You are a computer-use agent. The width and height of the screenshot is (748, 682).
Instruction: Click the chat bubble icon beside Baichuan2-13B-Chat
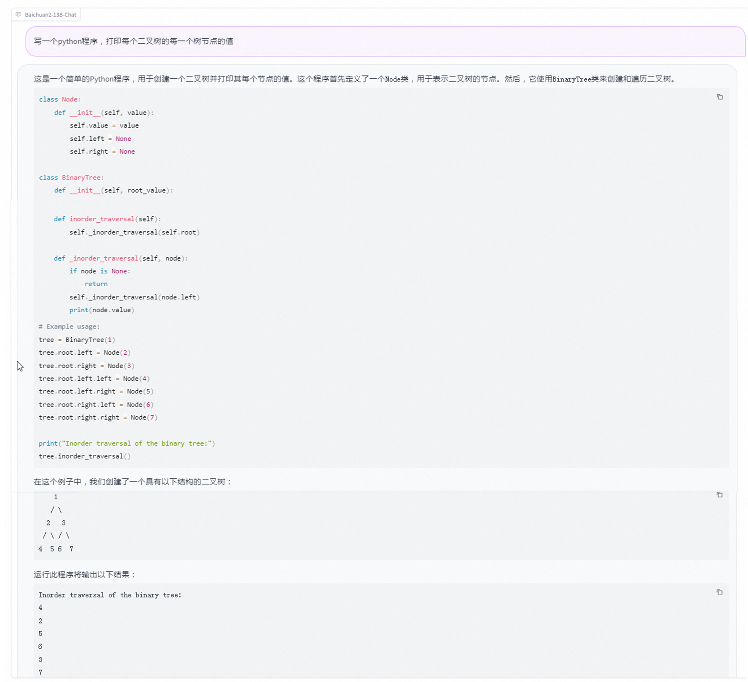click(x=18, y=14)
